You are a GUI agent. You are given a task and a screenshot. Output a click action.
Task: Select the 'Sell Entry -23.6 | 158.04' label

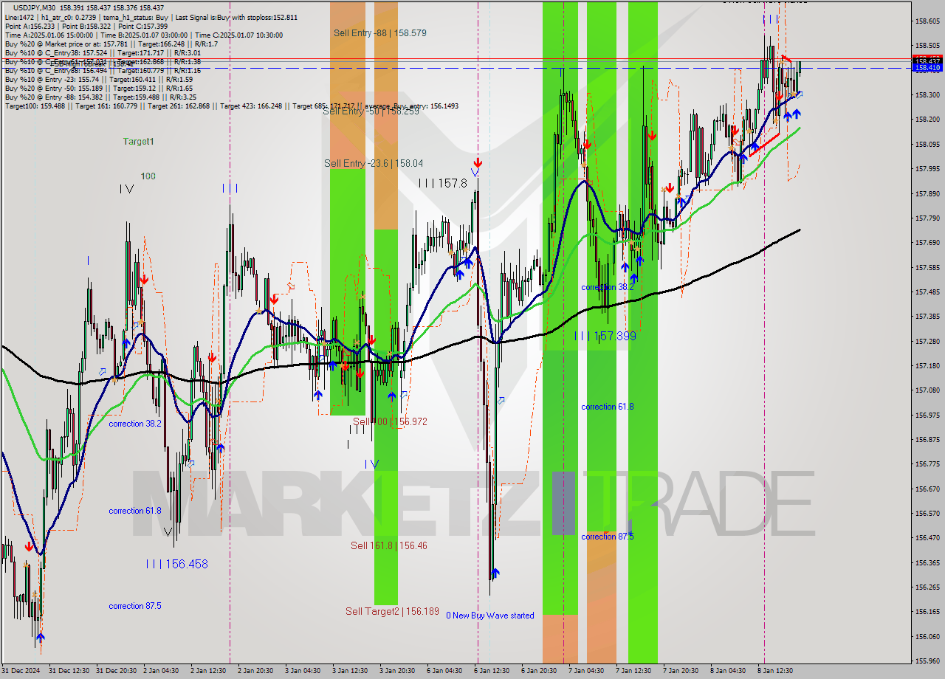(374, 163)
